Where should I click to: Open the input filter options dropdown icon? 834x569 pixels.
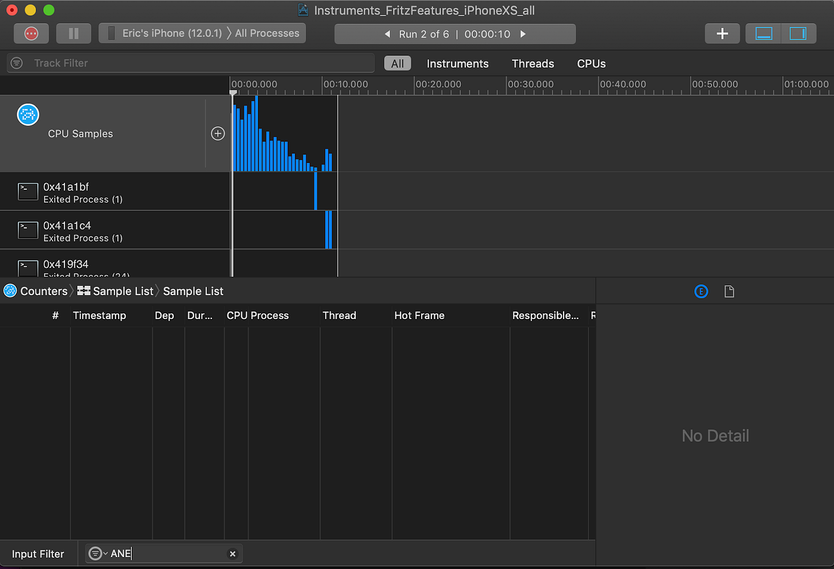click(97, 554)
